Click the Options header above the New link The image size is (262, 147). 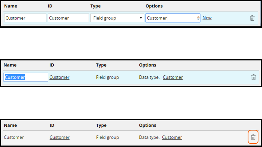[x=154, y=6]
